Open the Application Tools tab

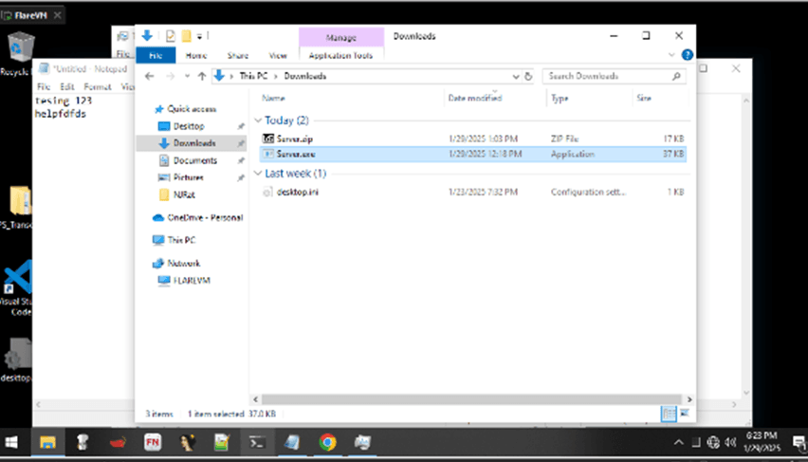pos(341,56)
